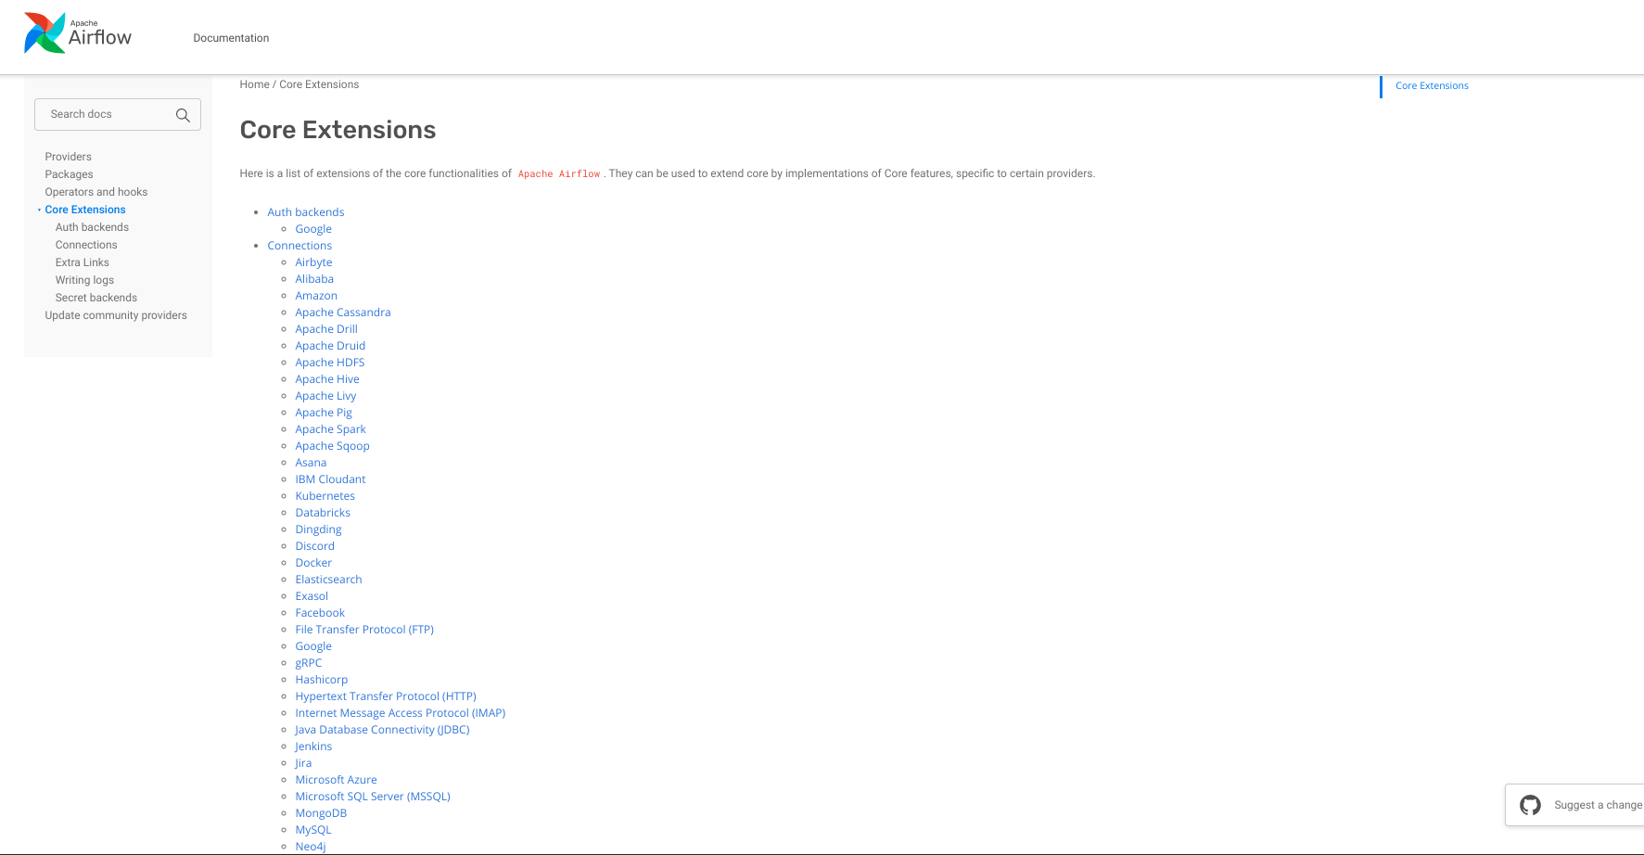The width and height of the screenshot is (1644, 855).
Task: Open the Microsoft Azure link
Action: pos(336,780)
